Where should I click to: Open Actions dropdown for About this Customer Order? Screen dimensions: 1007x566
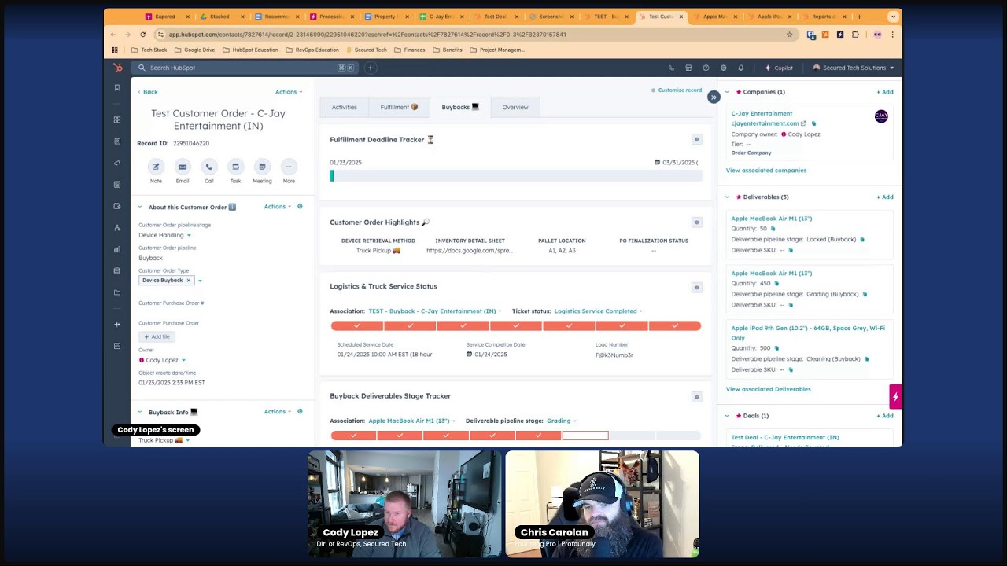tap(277, 207)
